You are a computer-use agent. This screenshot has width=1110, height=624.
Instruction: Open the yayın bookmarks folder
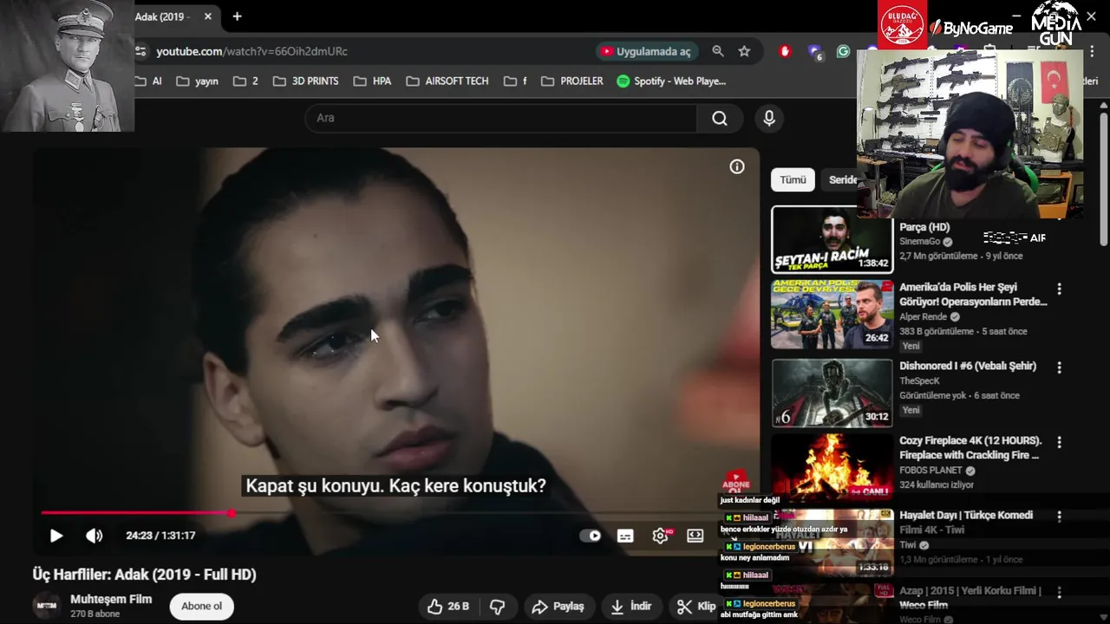(197, 81)
